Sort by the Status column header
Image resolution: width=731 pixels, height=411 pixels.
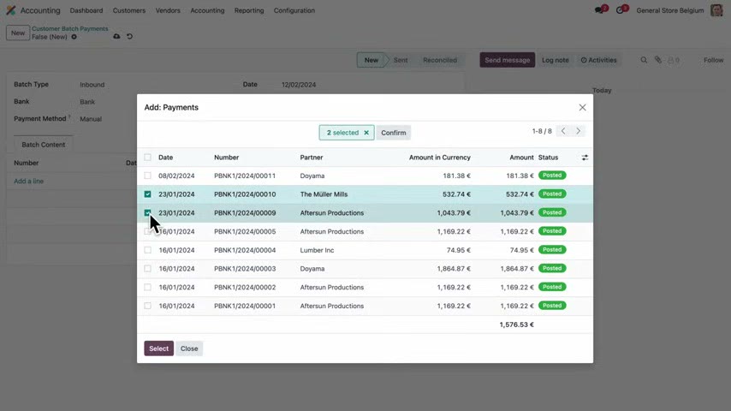tap(548, 158)
